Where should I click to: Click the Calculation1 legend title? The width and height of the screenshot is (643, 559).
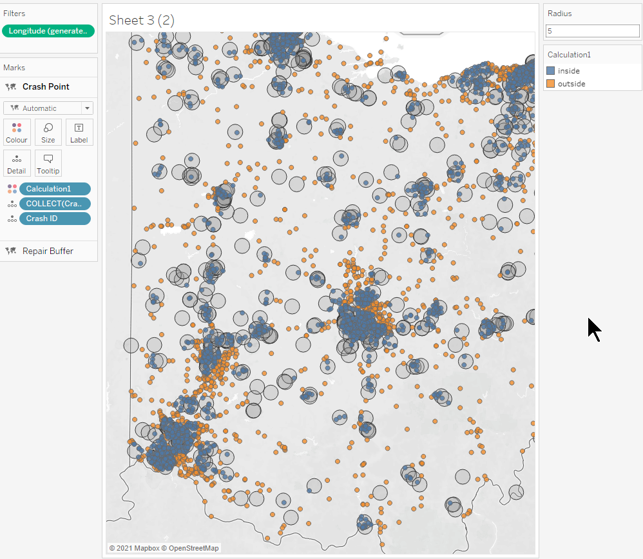tap(569, 55)
